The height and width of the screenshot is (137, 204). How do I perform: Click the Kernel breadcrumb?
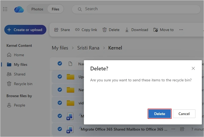tap(115, 48)
